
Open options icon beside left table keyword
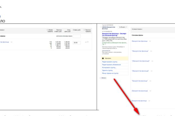tap(11, 42)
